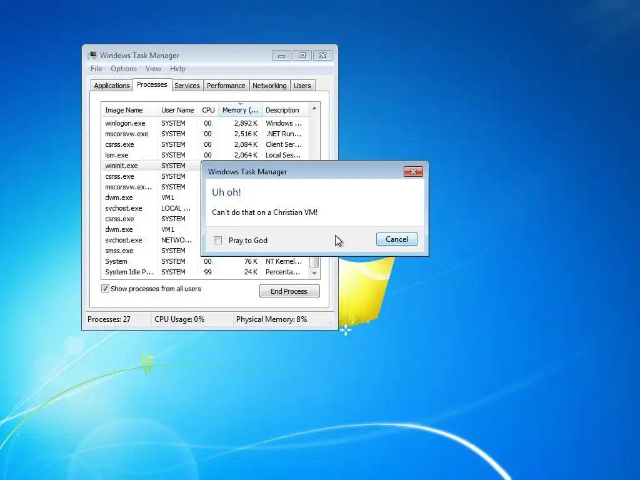The width and height of the screenshot is (640, 480).
Task: Select the mscorsvw.exe row using 2,516 K
Action: [205, 134]
